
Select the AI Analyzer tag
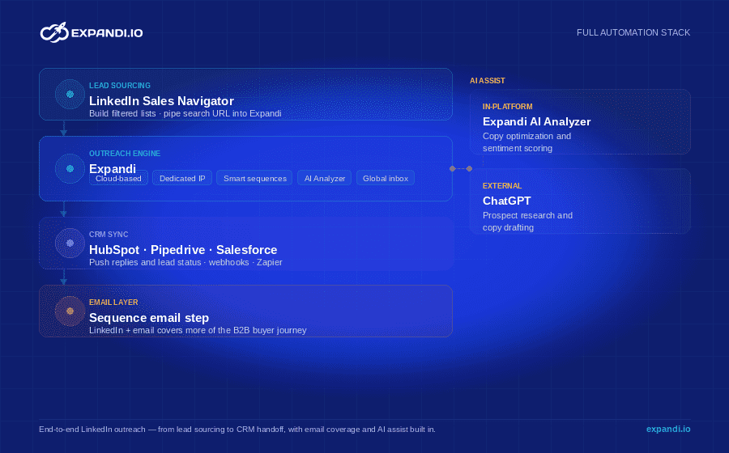325,178
